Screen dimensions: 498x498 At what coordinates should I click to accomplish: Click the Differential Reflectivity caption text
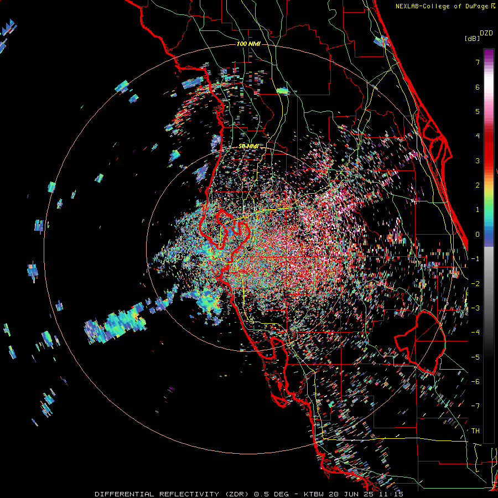pyautogui.click(x=248, y=494)
